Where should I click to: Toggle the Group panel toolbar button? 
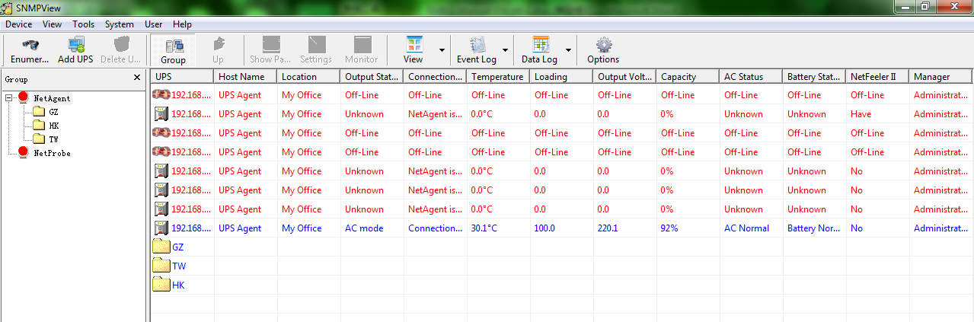point(173,50)
